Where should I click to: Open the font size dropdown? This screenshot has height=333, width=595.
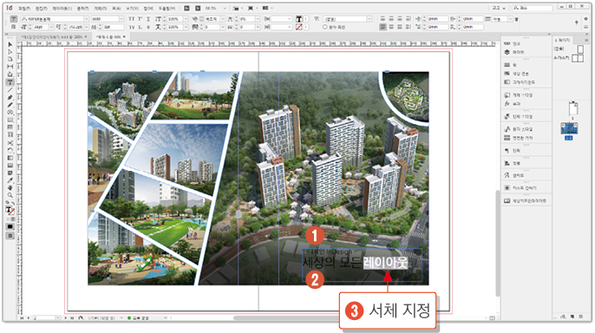pos(51,27)
